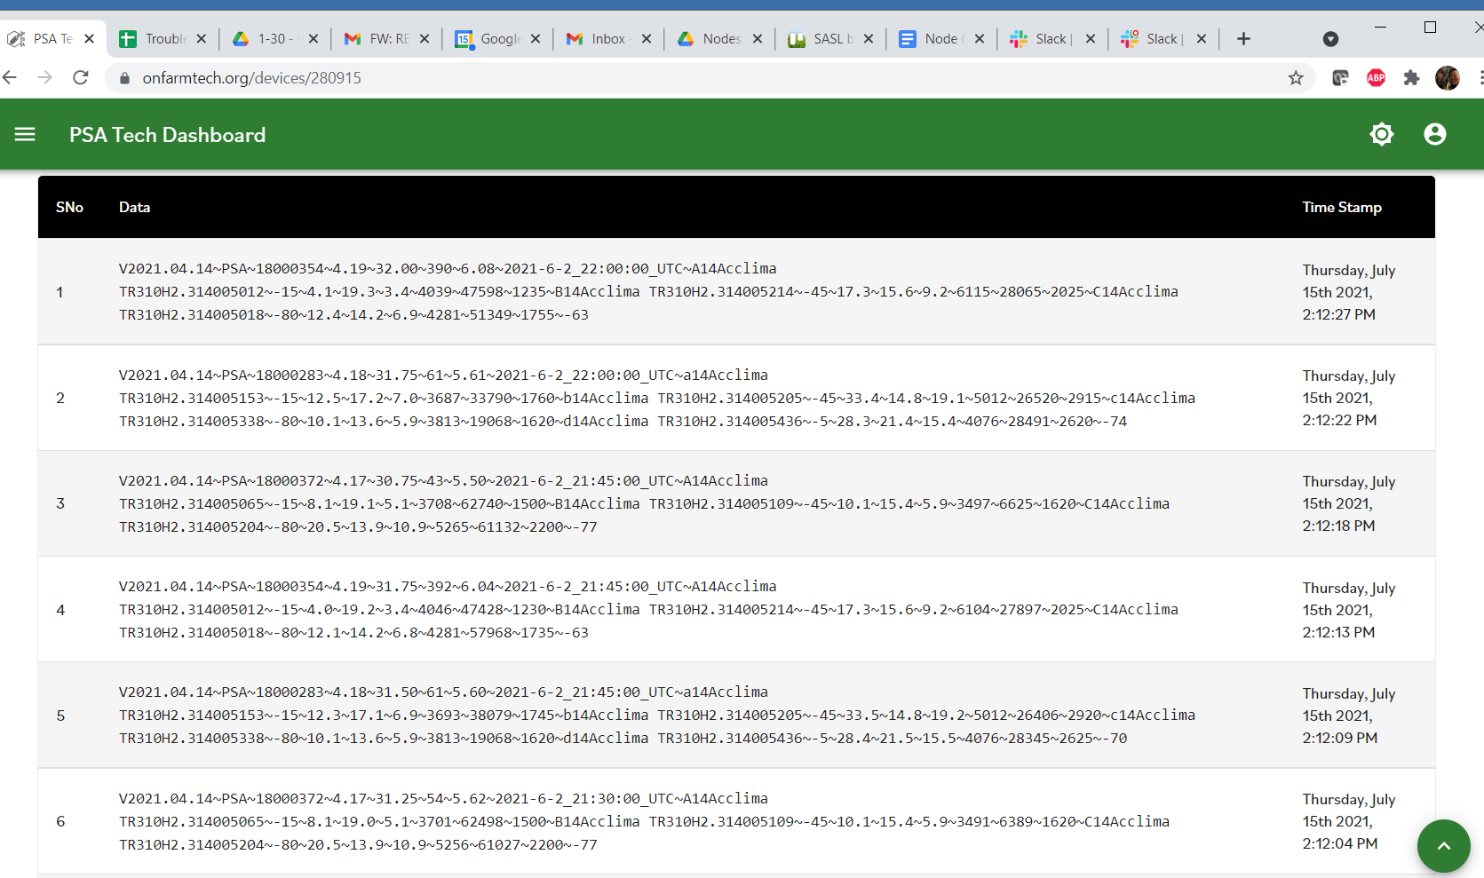Click the padlock site security icon
This screenshot has width=1484, height=878.
[123, 78]
